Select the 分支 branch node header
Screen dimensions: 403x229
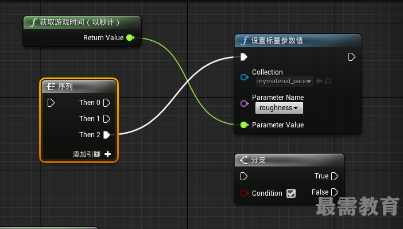tap(289, 160)
